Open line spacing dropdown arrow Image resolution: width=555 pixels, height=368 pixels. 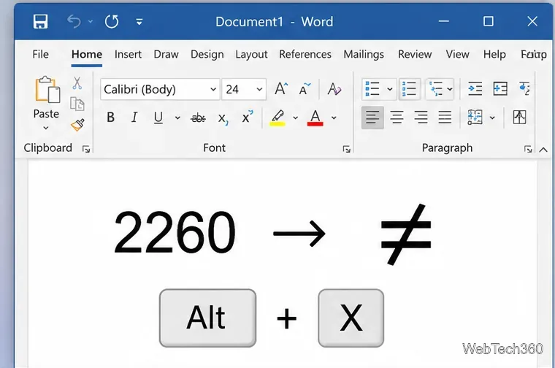point(492,118)
